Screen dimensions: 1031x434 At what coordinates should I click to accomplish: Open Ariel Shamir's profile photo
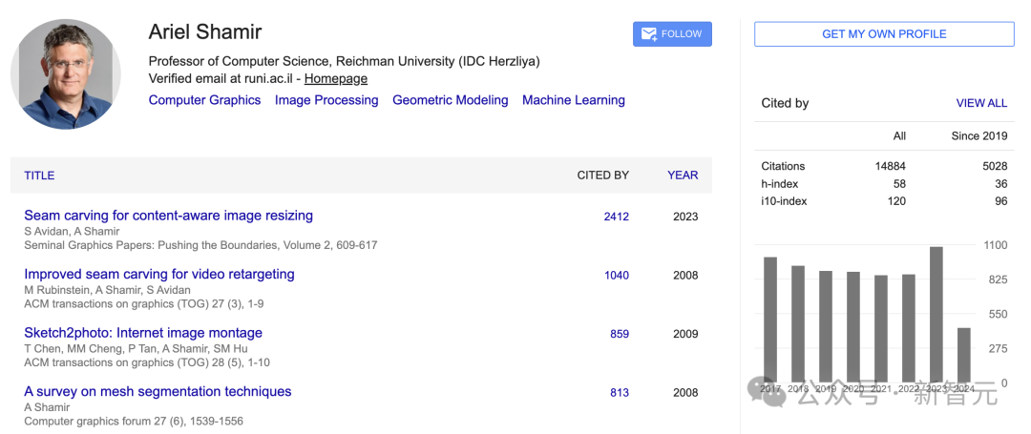pos(65,74)
